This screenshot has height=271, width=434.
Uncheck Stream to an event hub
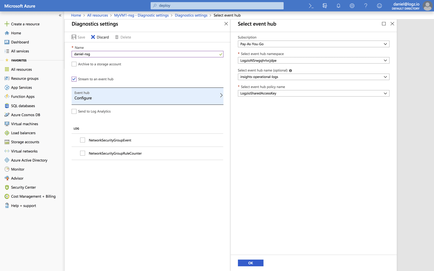click(x=74, y=79)
